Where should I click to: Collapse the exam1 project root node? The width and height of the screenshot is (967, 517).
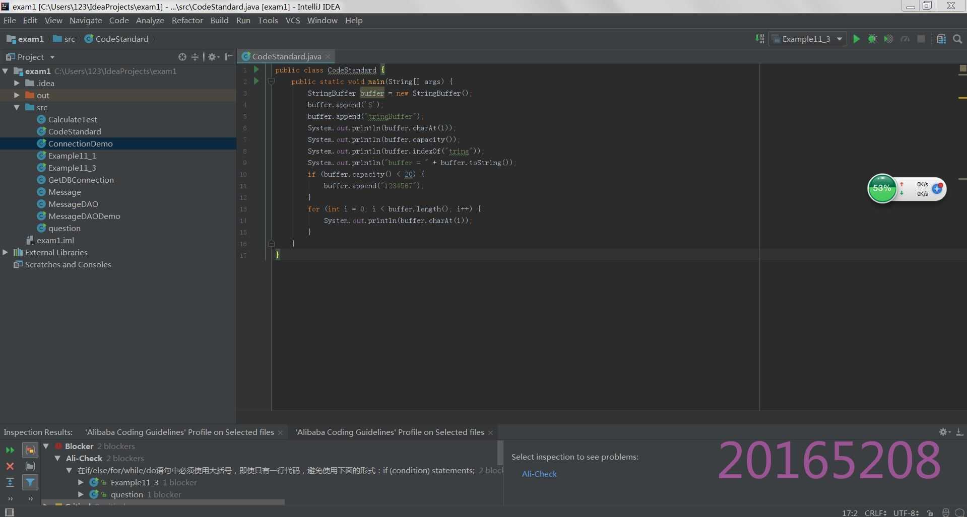pos(5,71)
